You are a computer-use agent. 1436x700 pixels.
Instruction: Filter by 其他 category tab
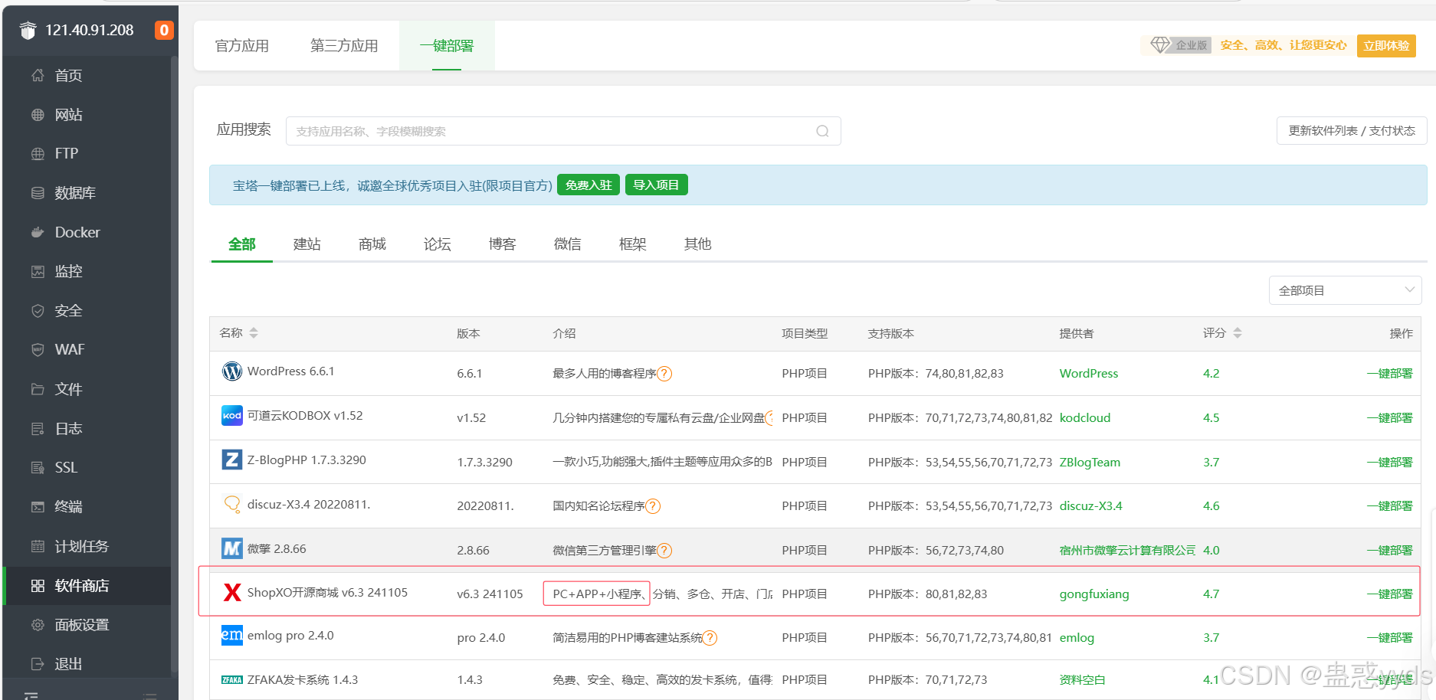(x=697, y=244)
